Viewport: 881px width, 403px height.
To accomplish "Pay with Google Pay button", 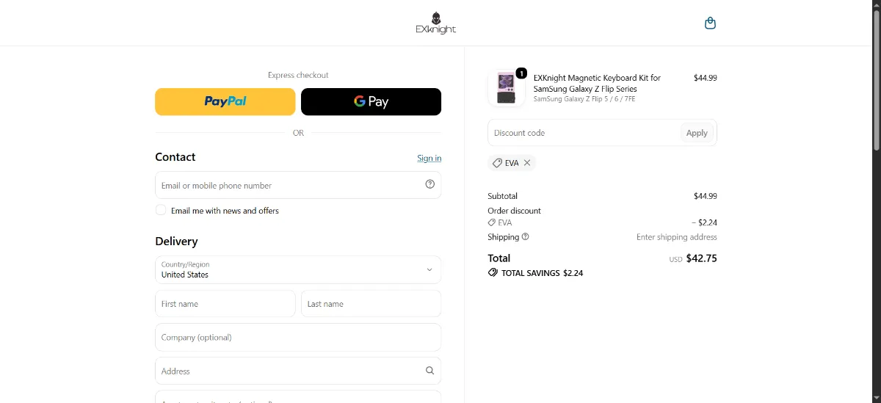I will coord(371,102).
